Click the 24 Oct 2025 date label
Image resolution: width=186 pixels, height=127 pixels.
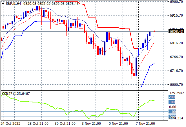[10, 124]
